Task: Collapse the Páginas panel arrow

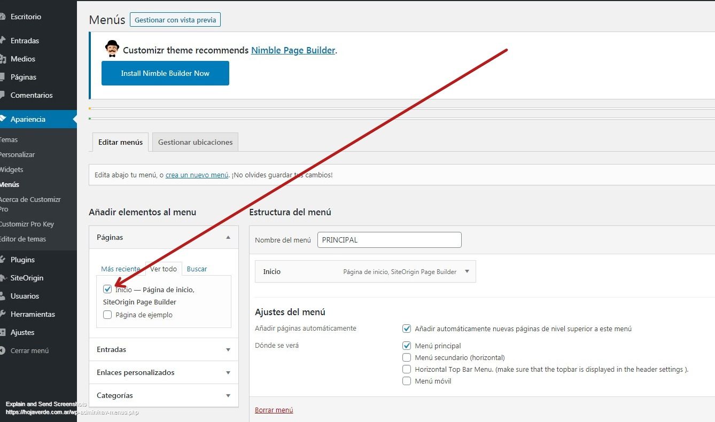Action: [x=228, y=237]
